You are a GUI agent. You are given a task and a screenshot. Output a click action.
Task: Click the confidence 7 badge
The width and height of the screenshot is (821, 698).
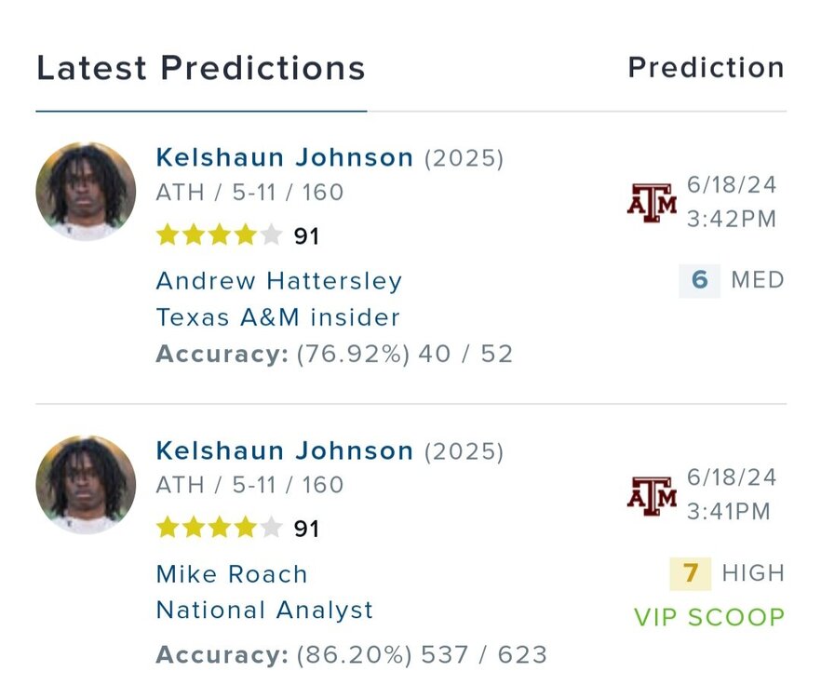click(x=690, y=573)
